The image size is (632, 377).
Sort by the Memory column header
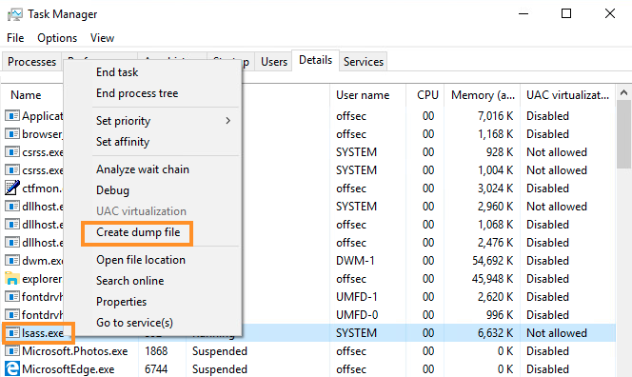coord(483,95)
